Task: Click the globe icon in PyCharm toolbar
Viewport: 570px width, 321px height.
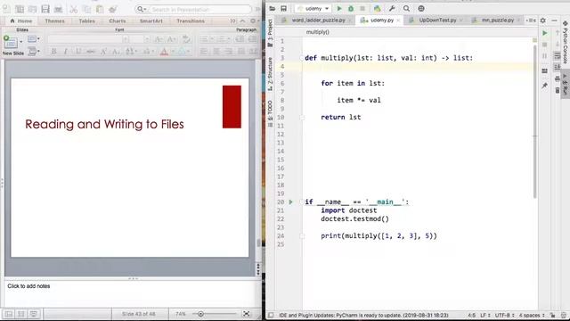Action: [421, 8]
